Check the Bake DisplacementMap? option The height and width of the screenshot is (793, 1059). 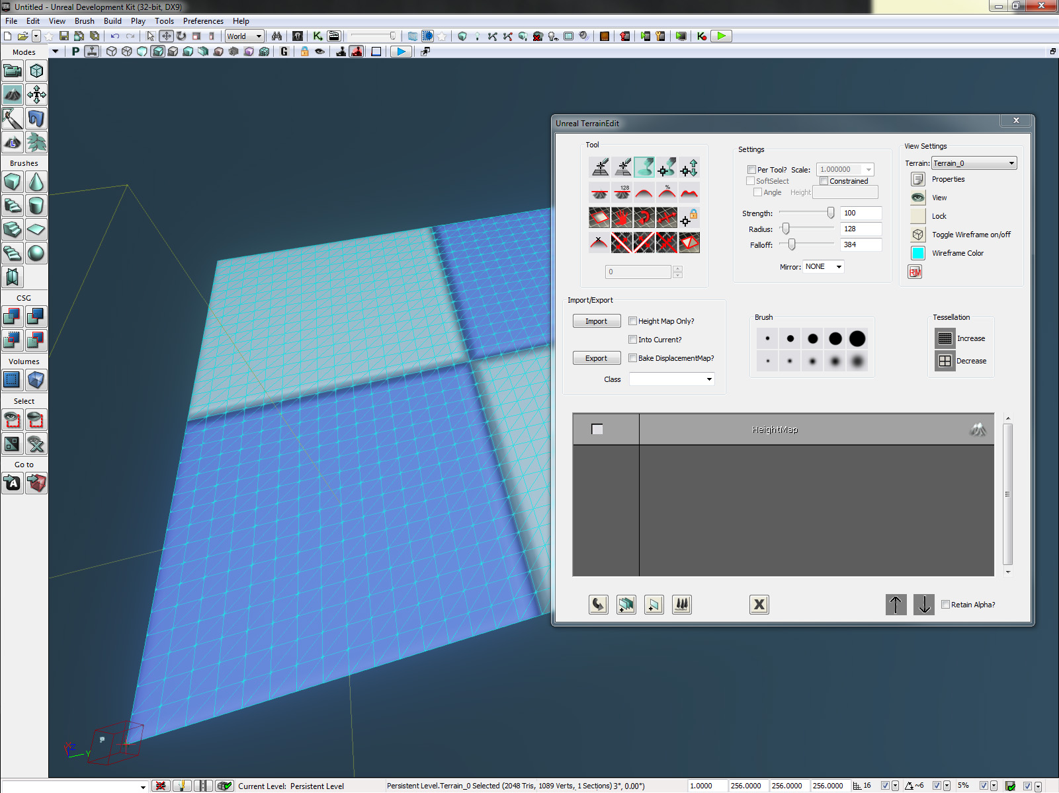click(x=633, y=358)
